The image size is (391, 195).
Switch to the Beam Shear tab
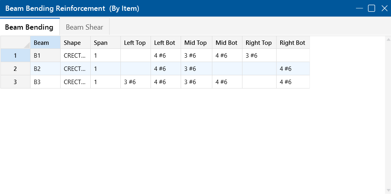84,27
